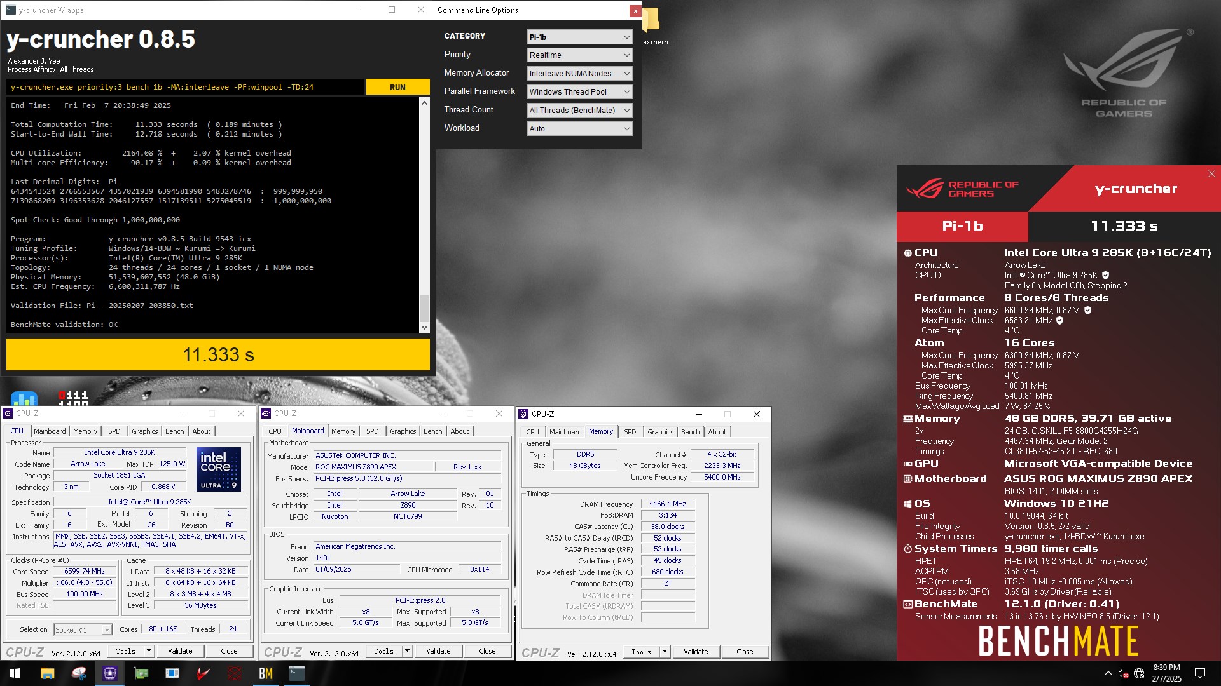Click the yellow RUN button
This screenshot has width=1221, height=686.
397,87
